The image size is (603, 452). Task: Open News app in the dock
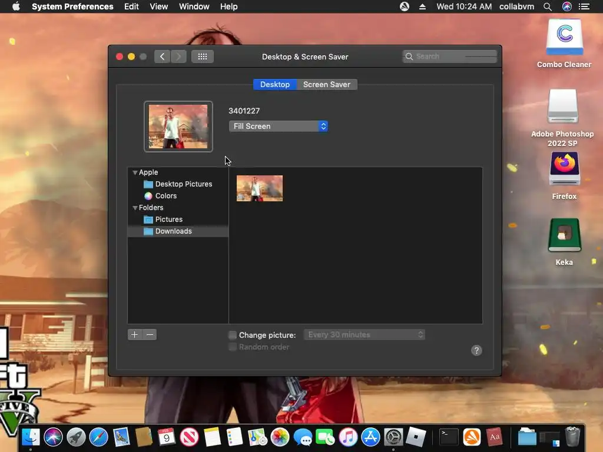coord(189,437)
